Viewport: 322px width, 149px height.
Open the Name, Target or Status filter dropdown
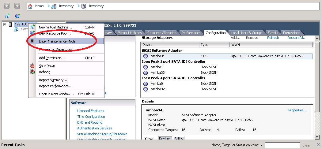pos(261,145)
